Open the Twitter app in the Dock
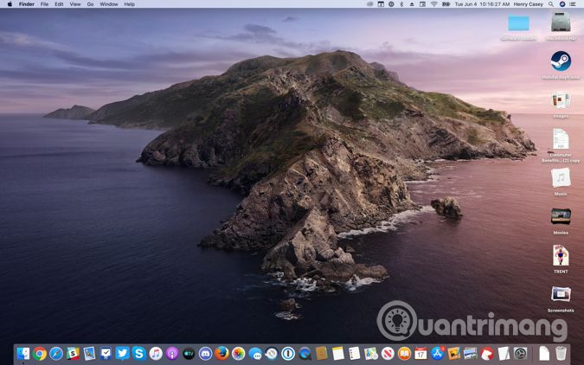This screenshot has width=584, height=365. [123, 353]
